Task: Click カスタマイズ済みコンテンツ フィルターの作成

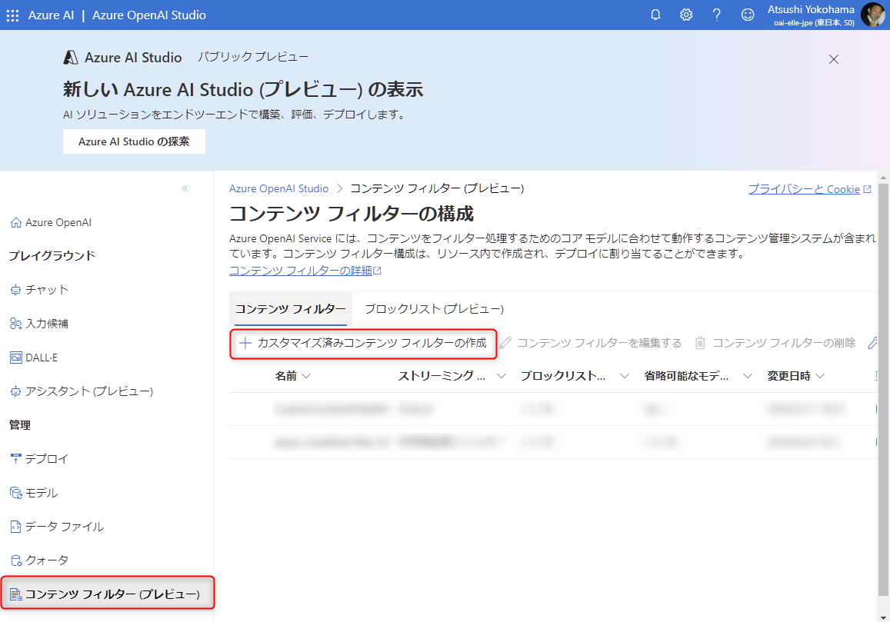Action: coord(363,343)
